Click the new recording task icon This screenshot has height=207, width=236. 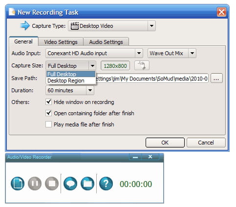tap(18, 184)
